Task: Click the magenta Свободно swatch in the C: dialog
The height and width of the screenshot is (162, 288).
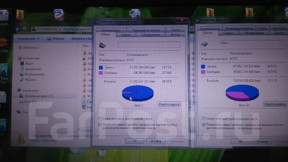Action: coord(101,73)
